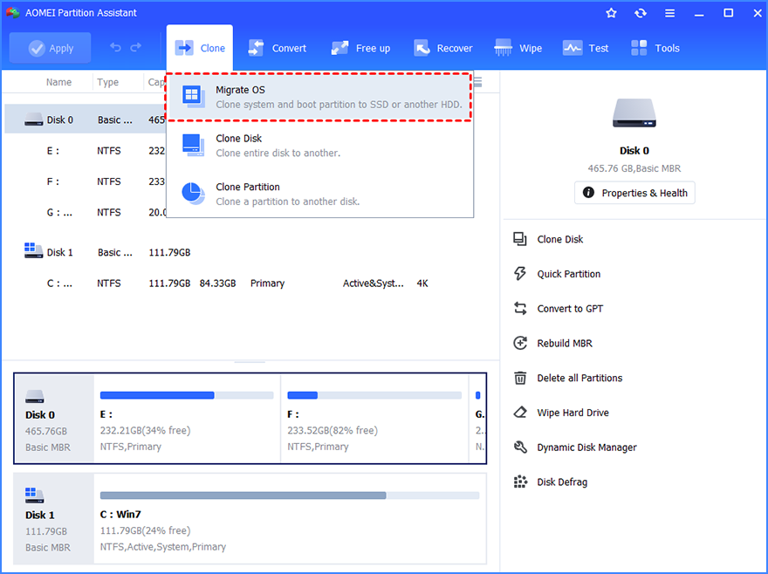Select the E: partition block in disk map
Image resolution: width=768 pixels, height=574 pixels.
[x=187, y=419]
